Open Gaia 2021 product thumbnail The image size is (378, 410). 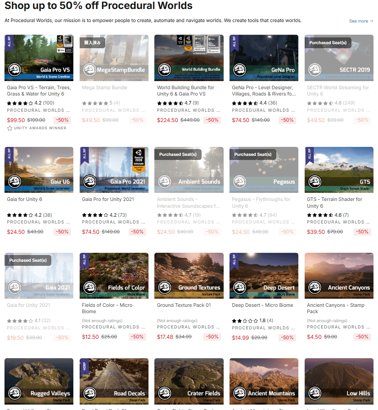[x=39, y=276]
